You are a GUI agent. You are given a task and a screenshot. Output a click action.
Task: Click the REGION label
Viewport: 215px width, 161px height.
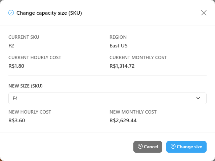coord(118,37)
